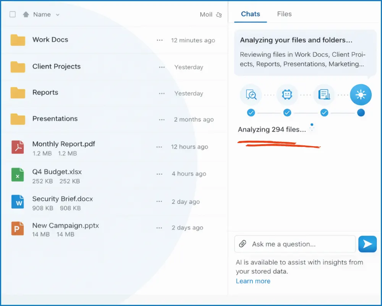Click the search-analyze step icon

[251, 95]
